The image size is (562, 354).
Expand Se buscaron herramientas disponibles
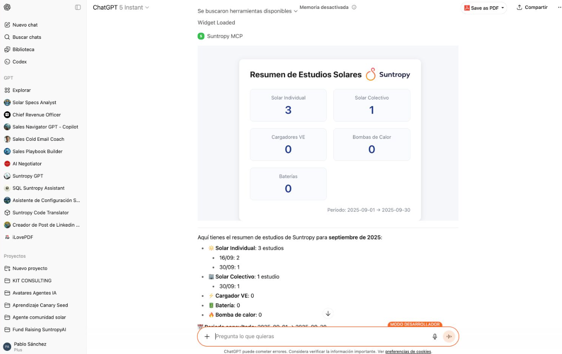tap(247, 11)
